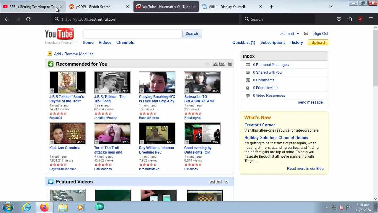Show hidden system tray icons

point(327,207)
